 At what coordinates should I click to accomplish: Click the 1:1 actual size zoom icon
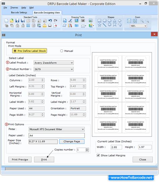pos(129,21)
